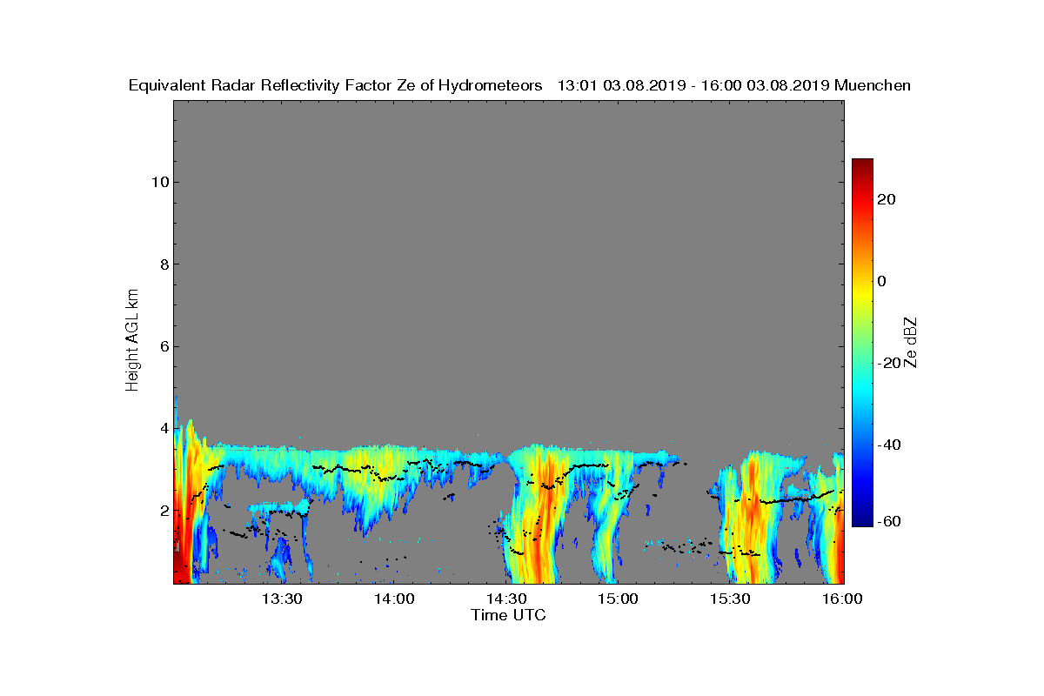Click the 15:30 time tick label

point(731,599)
